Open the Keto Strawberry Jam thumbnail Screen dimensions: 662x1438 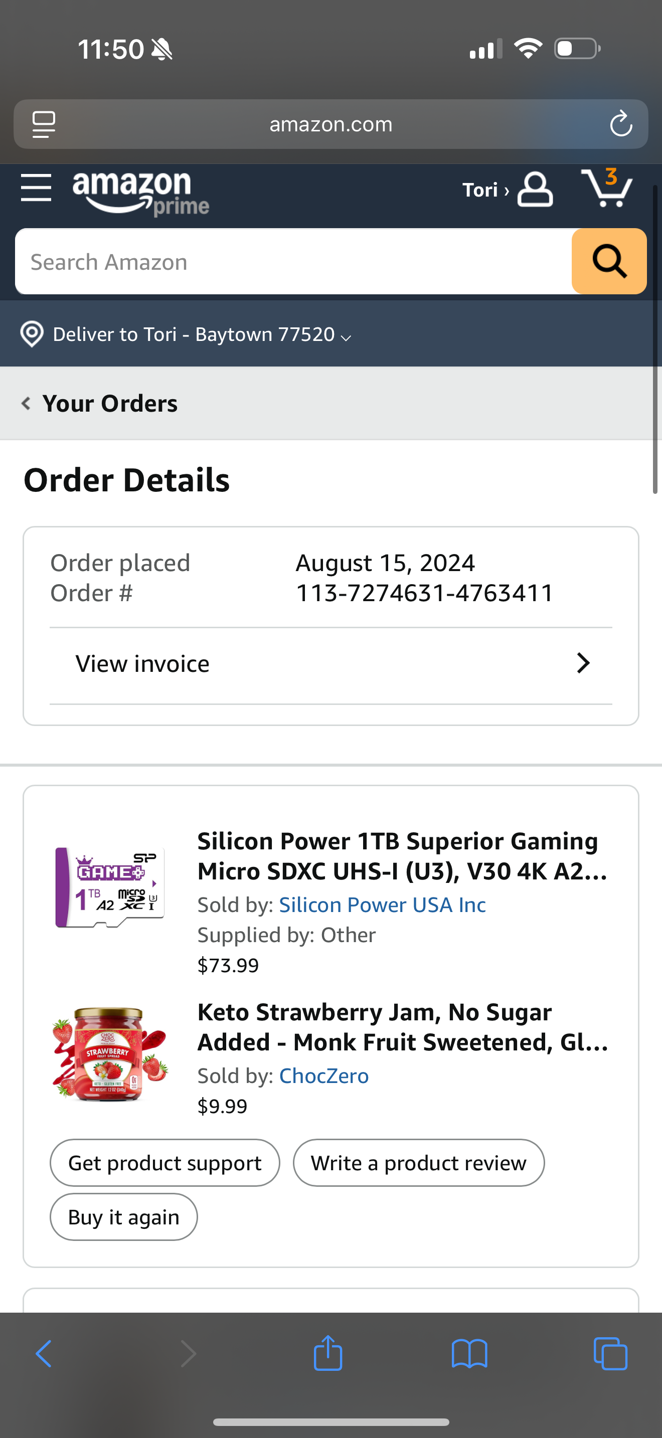109,1053
